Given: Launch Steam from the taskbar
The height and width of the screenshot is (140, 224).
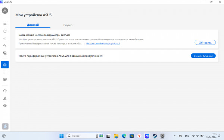Looking at the screenshot, I should [155, 136].
